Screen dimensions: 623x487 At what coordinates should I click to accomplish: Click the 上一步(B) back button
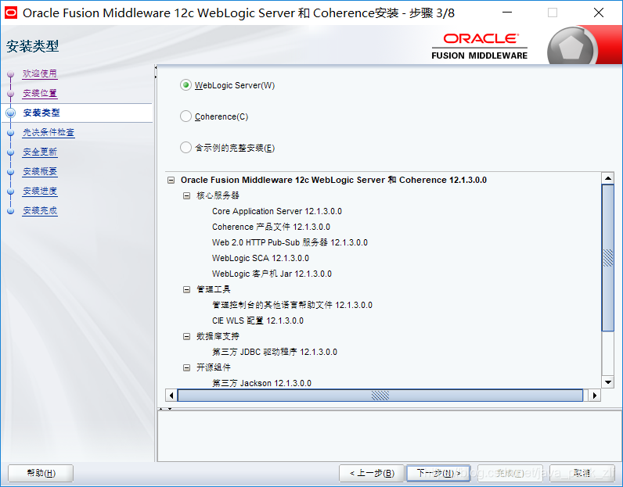pos(372,473)
